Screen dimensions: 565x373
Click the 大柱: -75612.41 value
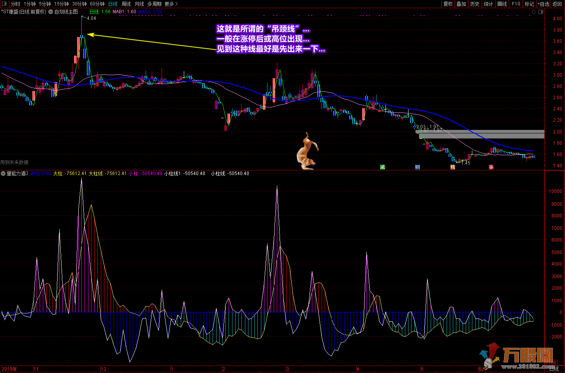pyautogui.click(x=70, y=173)
